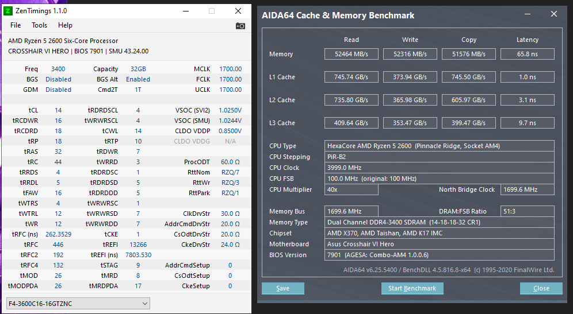Click the Memory Type DDR4-3400 SDRAM field
The width and height of the screenshot is (573, 314).
tap(440, 222)
